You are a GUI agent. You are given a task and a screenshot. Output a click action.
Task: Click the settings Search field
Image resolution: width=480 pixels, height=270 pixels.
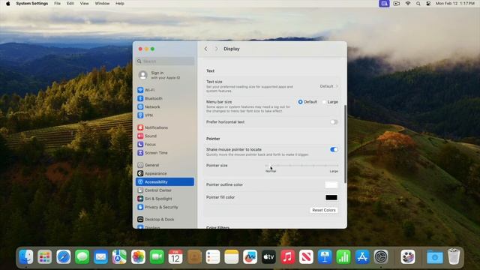[165, 61]
